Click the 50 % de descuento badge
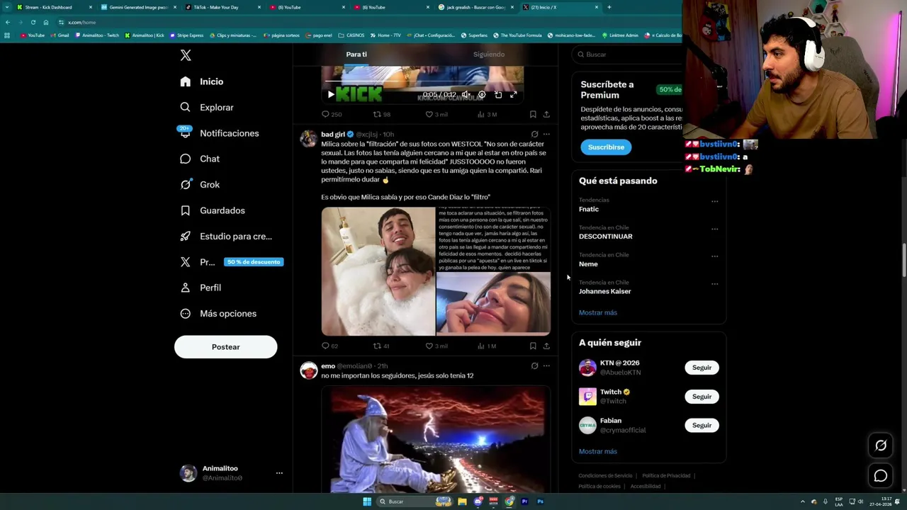The image size is (907, 510). tap(254, 262)
